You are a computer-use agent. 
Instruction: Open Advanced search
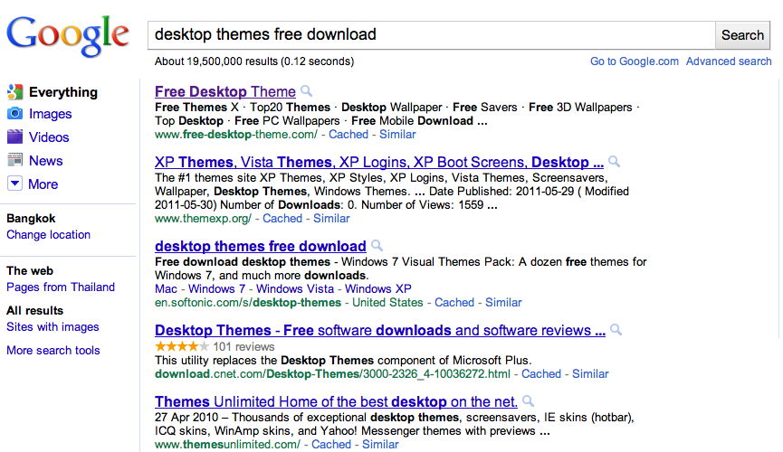click(729, 61)
